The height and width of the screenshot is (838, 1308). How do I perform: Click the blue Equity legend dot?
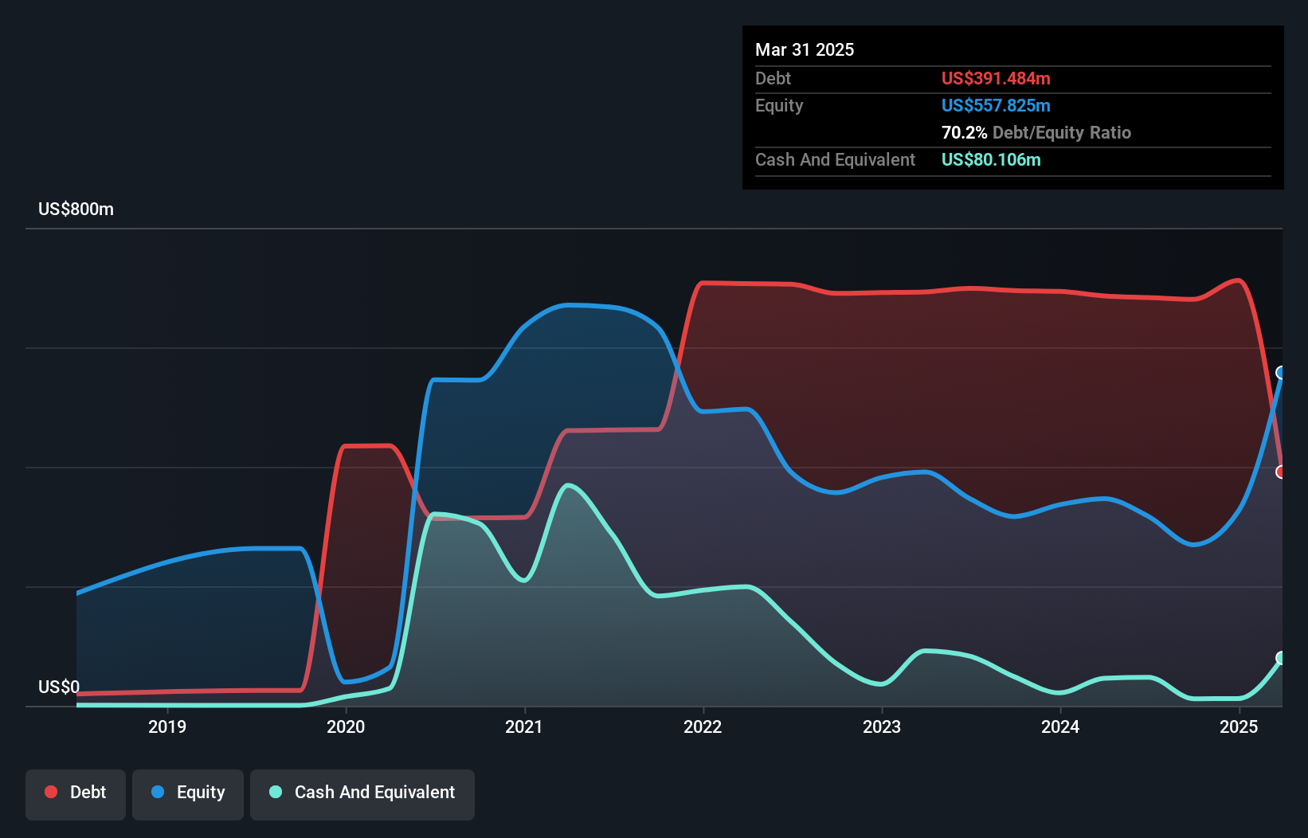coord(158,792)
